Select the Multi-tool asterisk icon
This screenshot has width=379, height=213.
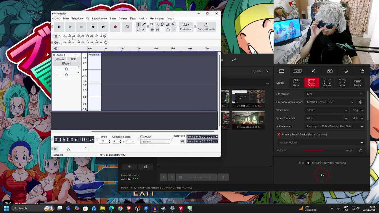[x=144, y=30]
